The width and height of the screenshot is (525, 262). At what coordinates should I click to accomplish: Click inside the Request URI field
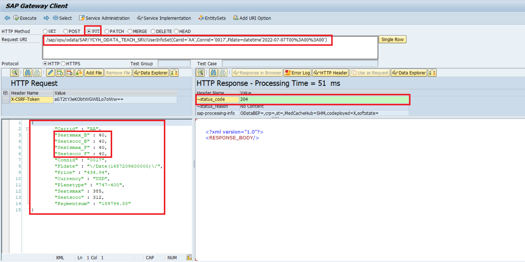point(210,48)
